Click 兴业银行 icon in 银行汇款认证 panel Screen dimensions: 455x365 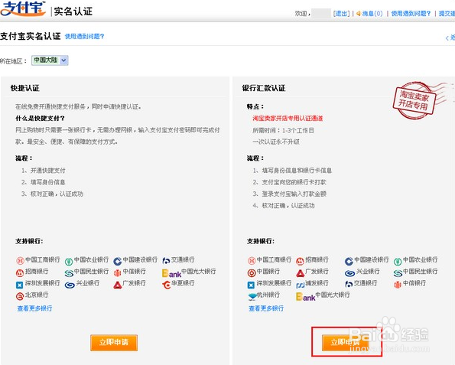[349, 273]
